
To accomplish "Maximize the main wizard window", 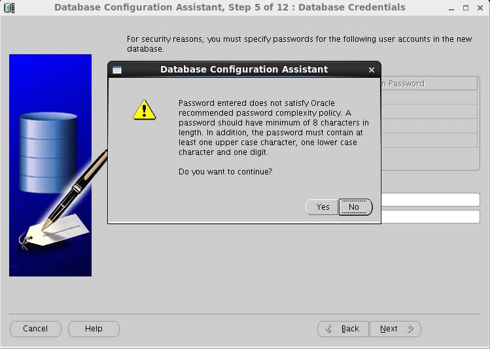I will (x=466, y=8).
